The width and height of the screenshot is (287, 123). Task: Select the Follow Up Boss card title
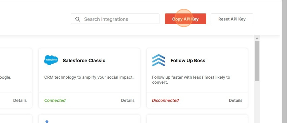188,60
